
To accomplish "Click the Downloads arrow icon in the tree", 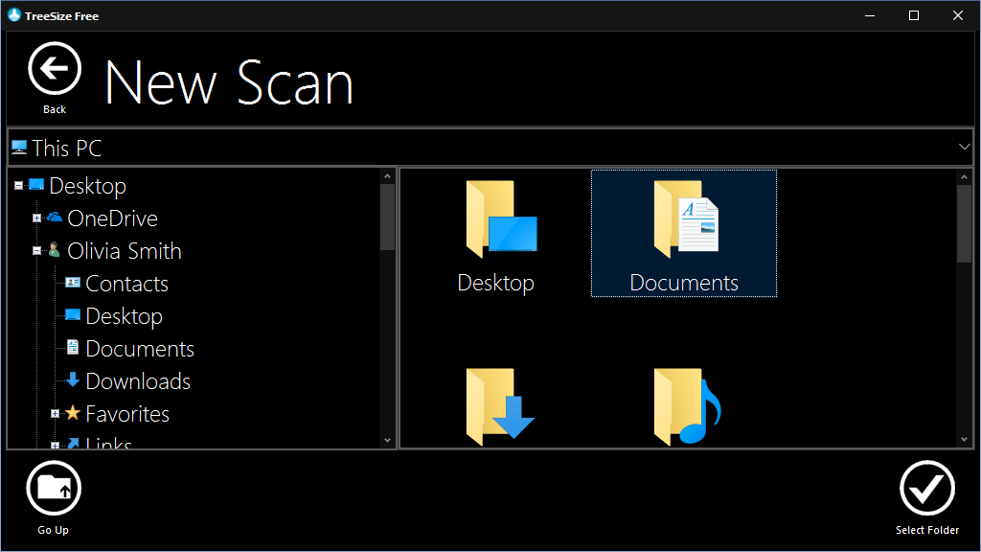I will (73, 379).
